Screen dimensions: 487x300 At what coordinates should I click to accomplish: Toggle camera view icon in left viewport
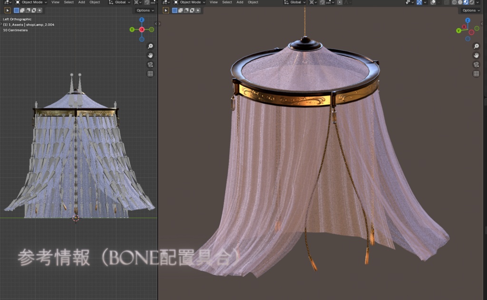pyautogui.click(x=150, y=65)
